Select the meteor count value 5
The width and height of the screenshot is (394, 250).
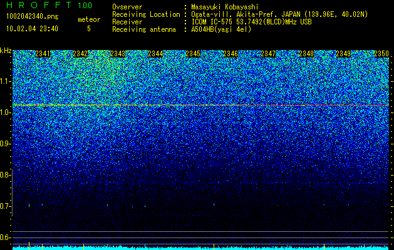click(x=89, y=29)
